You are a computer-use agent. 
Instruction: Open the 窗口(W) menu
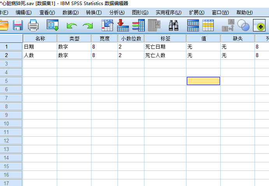[220, 12]
